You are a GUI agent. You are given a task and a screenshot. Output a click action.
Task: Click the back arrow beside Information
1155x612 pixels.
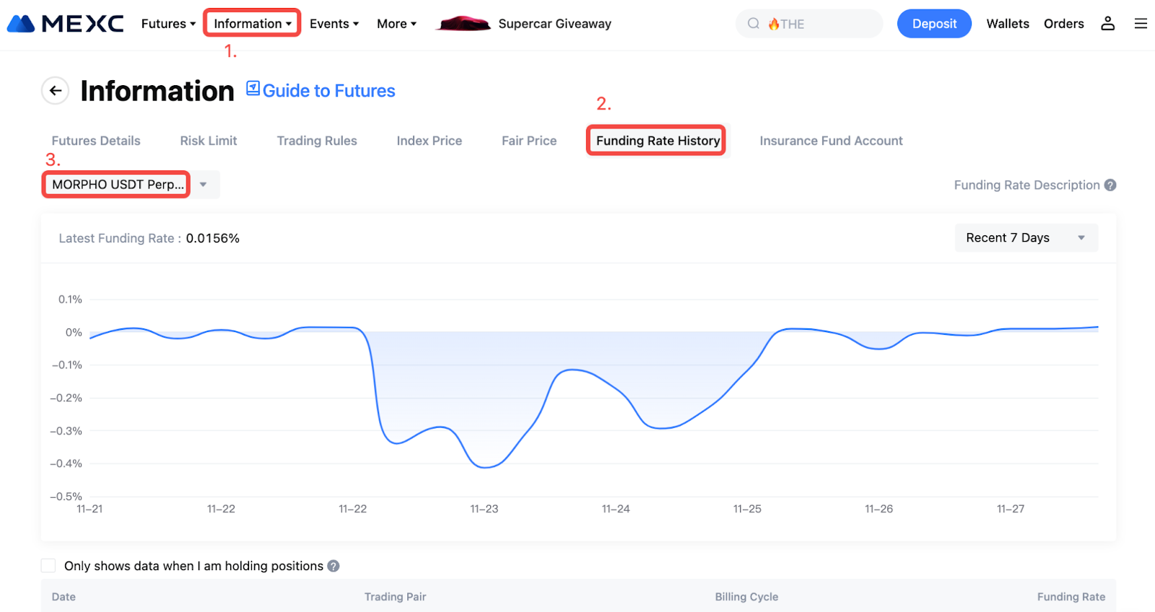tap(56, 91)
